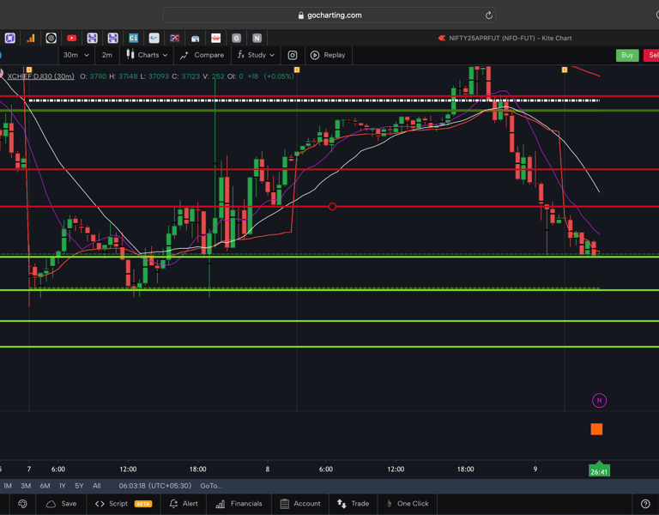Expand the Study indicators dropdown arrow
This screenshot has height=515, width=659.
tap(272, 55)
